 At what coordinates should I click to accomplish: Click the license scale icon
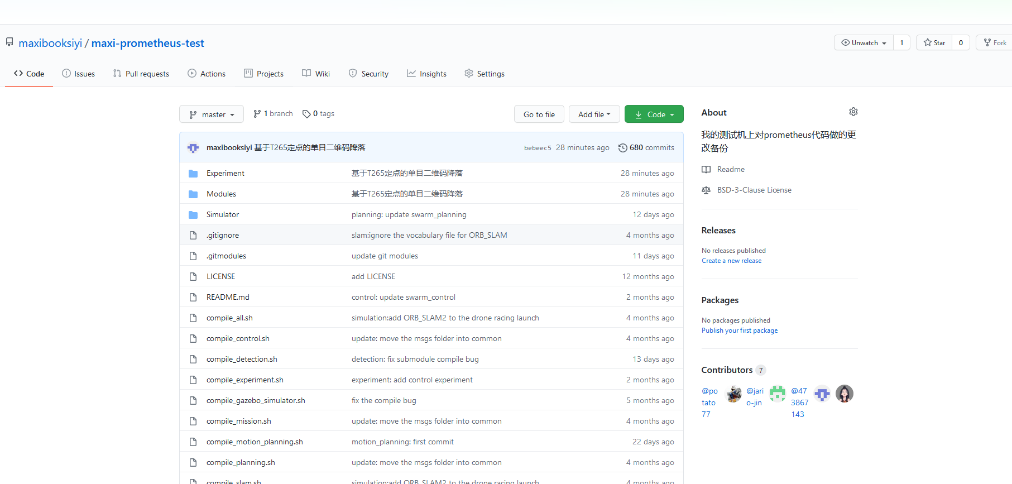[706, 190]
